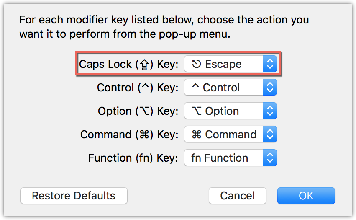Viewport: 356px width, 220px height.
Task: Confirm changes with the OK button
Action: pyautogui.click(x=306, y=196)
